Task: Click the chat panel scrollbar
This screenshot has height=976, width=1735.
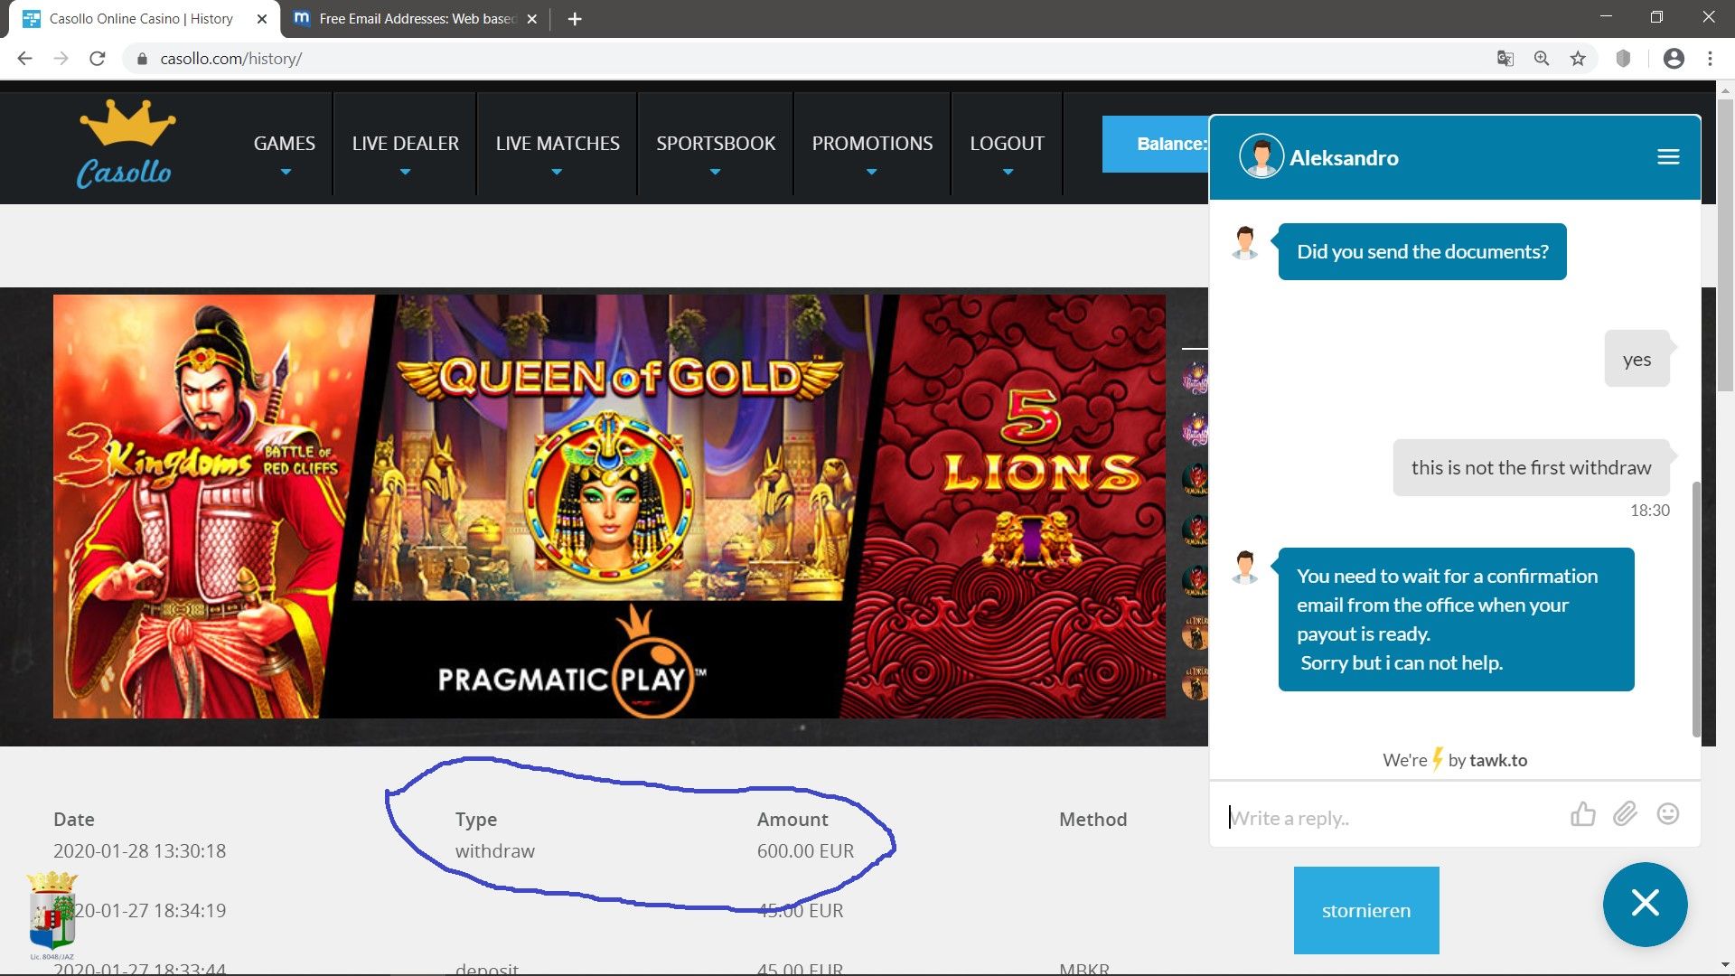Action: 1696,609
